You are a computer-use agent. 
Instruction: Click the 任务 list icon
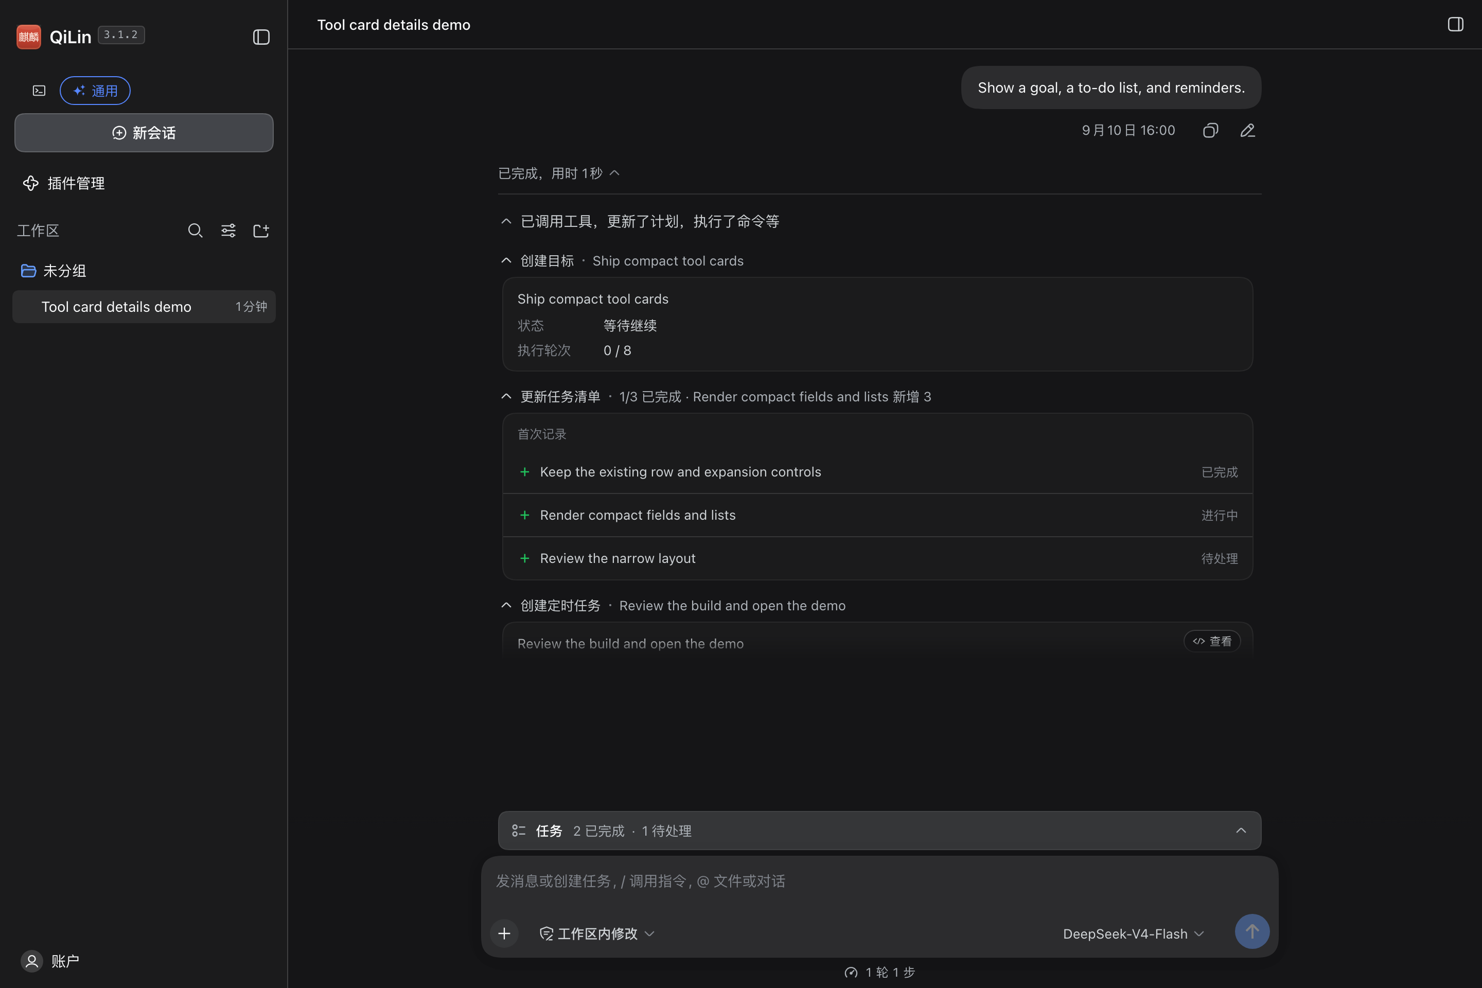pos(519,831)
